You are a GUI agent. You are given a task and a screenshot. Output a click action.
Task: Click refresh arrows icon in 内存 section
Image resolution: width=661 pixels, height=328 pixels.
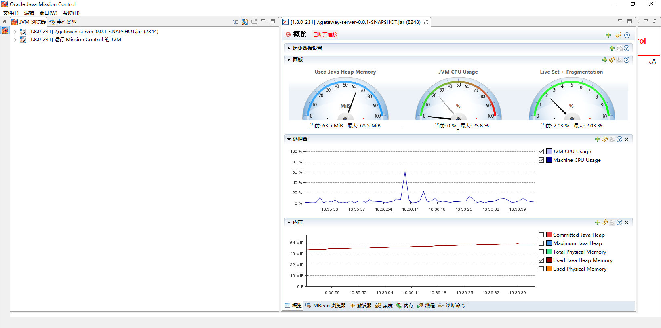pyautogui.click(x=605, y=222)
